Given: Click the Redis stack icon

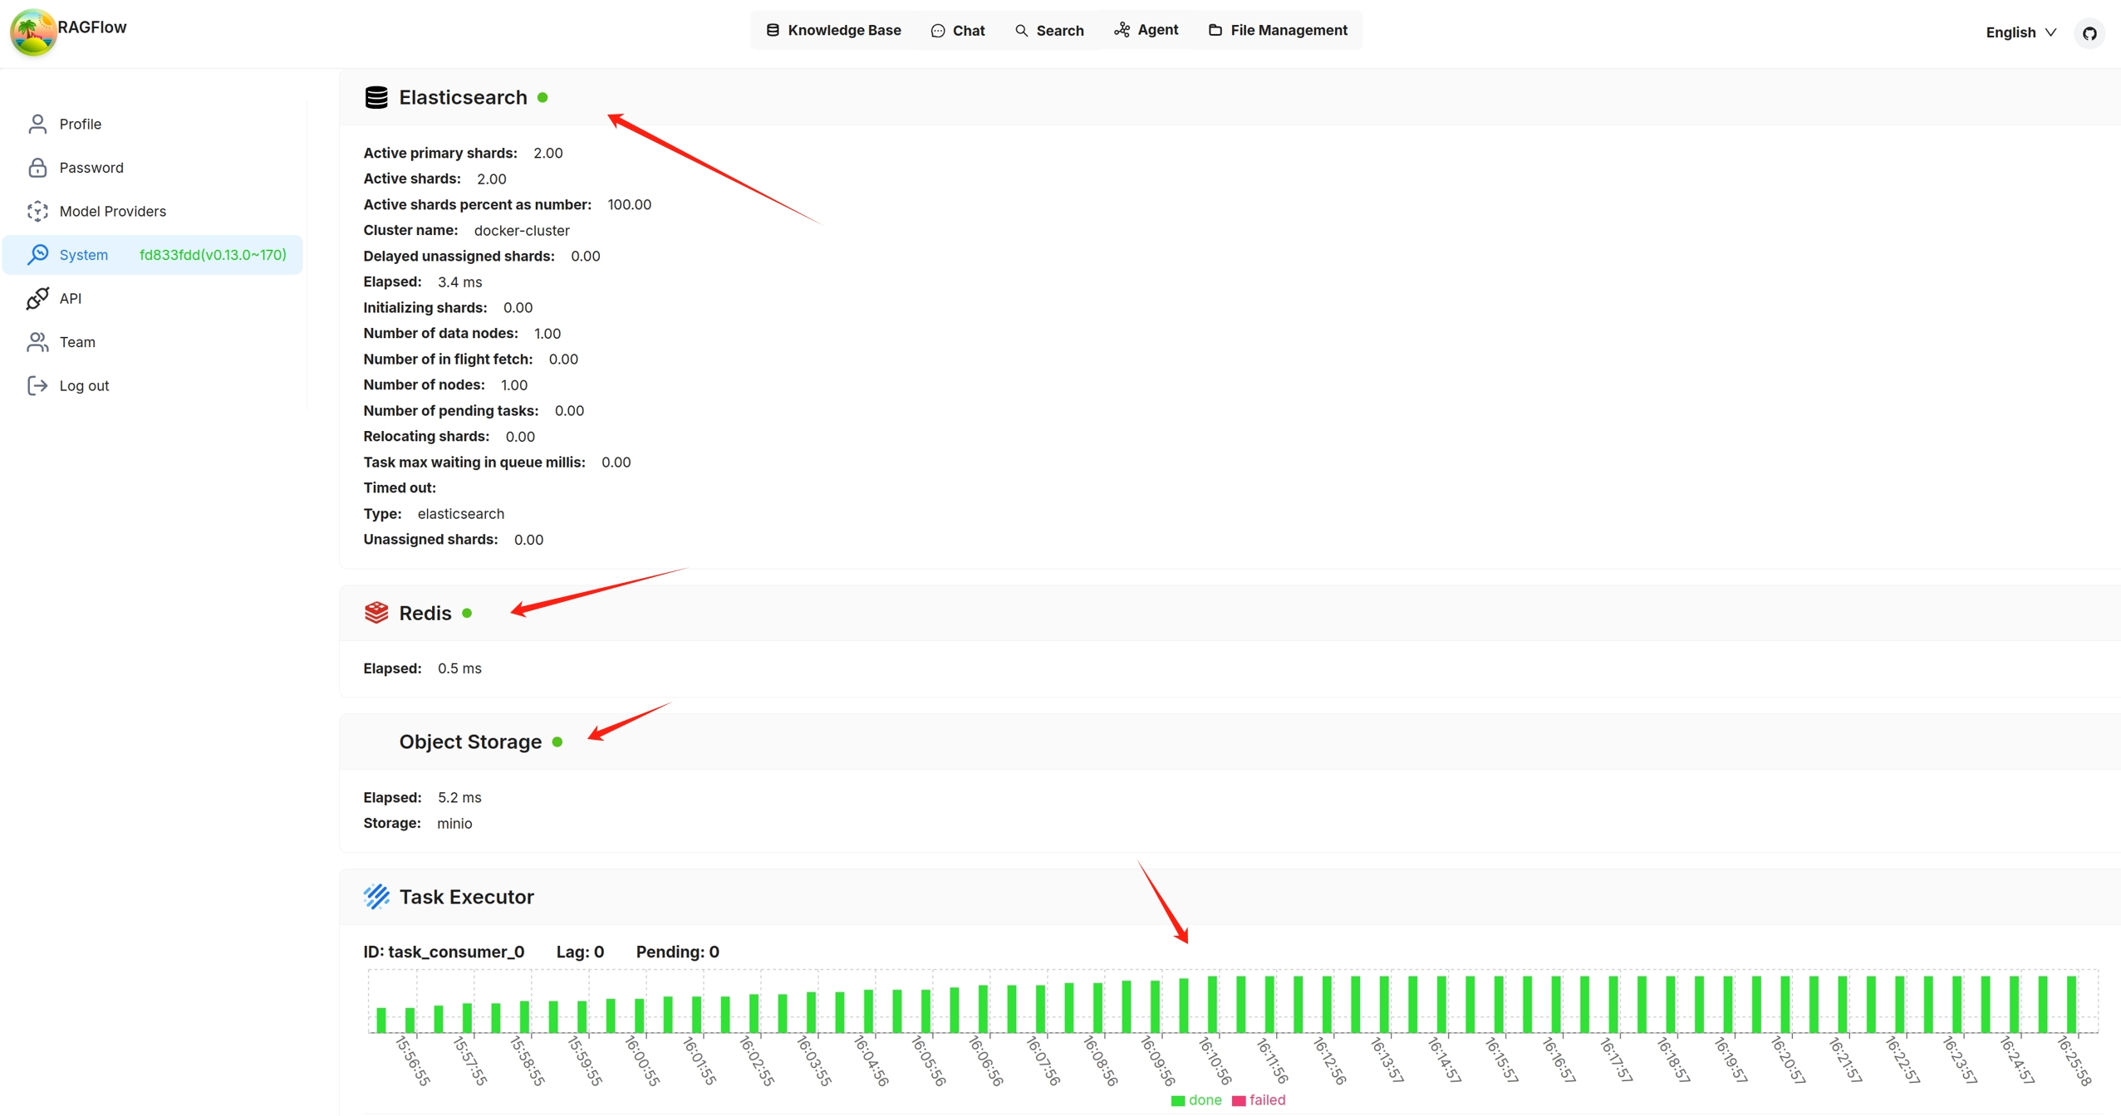Looking at the screenshot, I should [x=376, y=613].
